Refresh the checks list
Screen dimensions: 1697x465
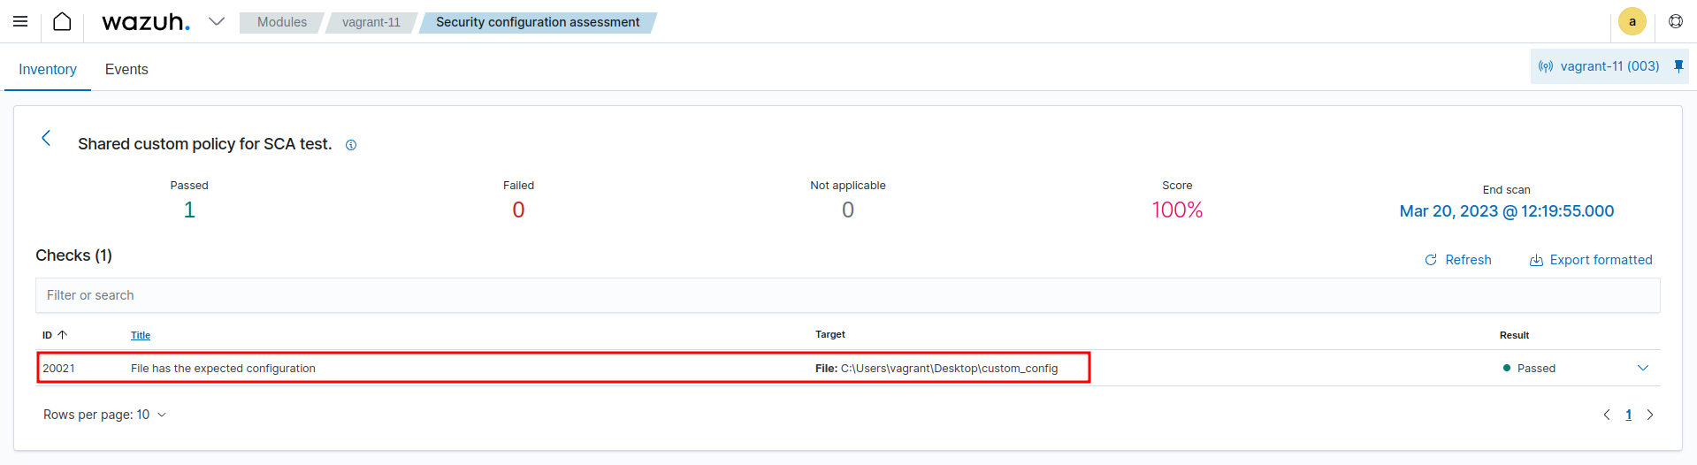point(1458,260)
